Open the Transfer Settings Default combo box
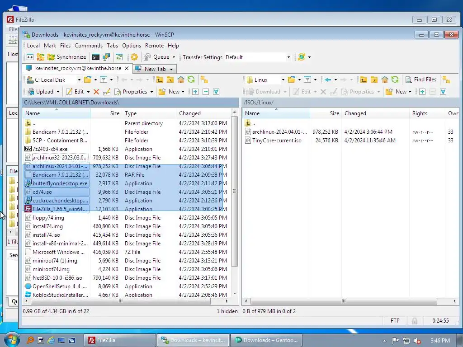 click(258, 57)
